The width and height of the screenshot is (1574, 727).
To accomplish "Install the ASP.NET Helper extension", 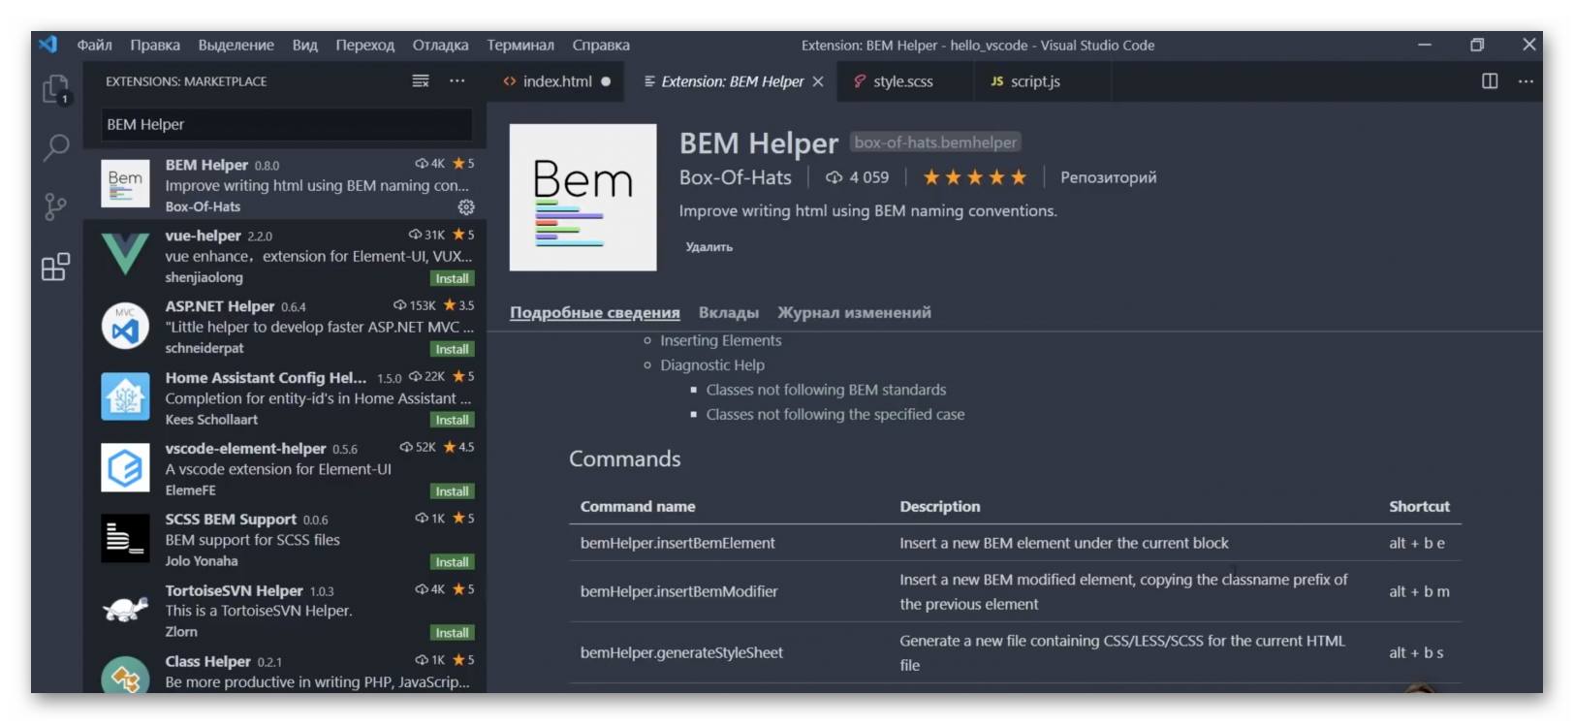I will point(453,349).
